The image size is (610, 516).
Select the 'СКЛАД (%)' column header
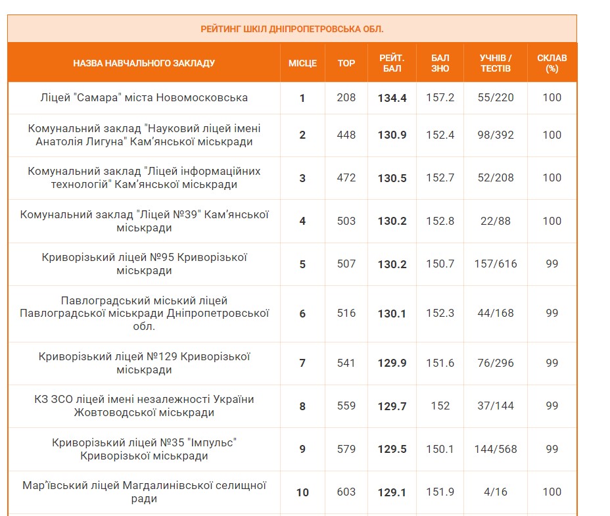551,63
